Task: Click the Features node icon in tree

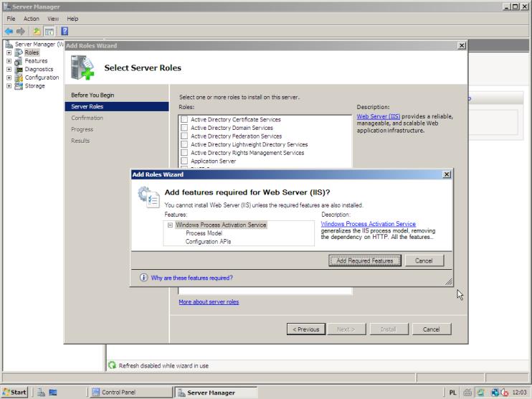Action: coord(19,61)
